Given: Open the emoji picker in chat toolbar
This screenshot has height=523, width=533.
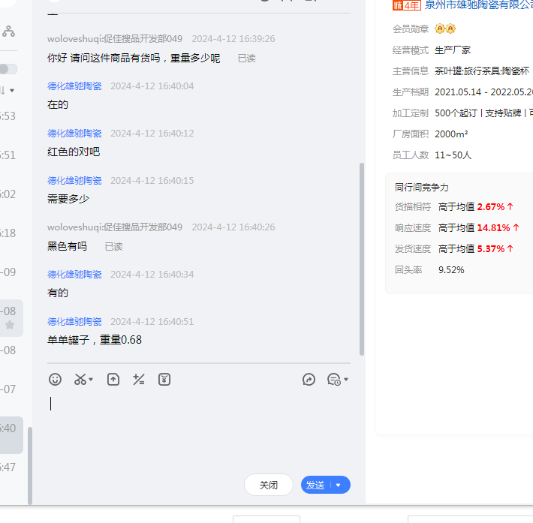Looking at the screenshot, I should pyautogui.click(x=55, y=380).
